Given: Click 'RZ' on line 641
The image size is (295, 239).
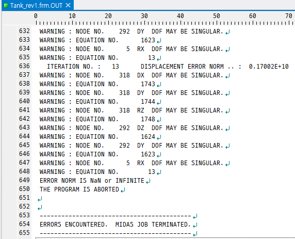Looking at the screenshot, I should pyautogui.click(x=141, y=110).
